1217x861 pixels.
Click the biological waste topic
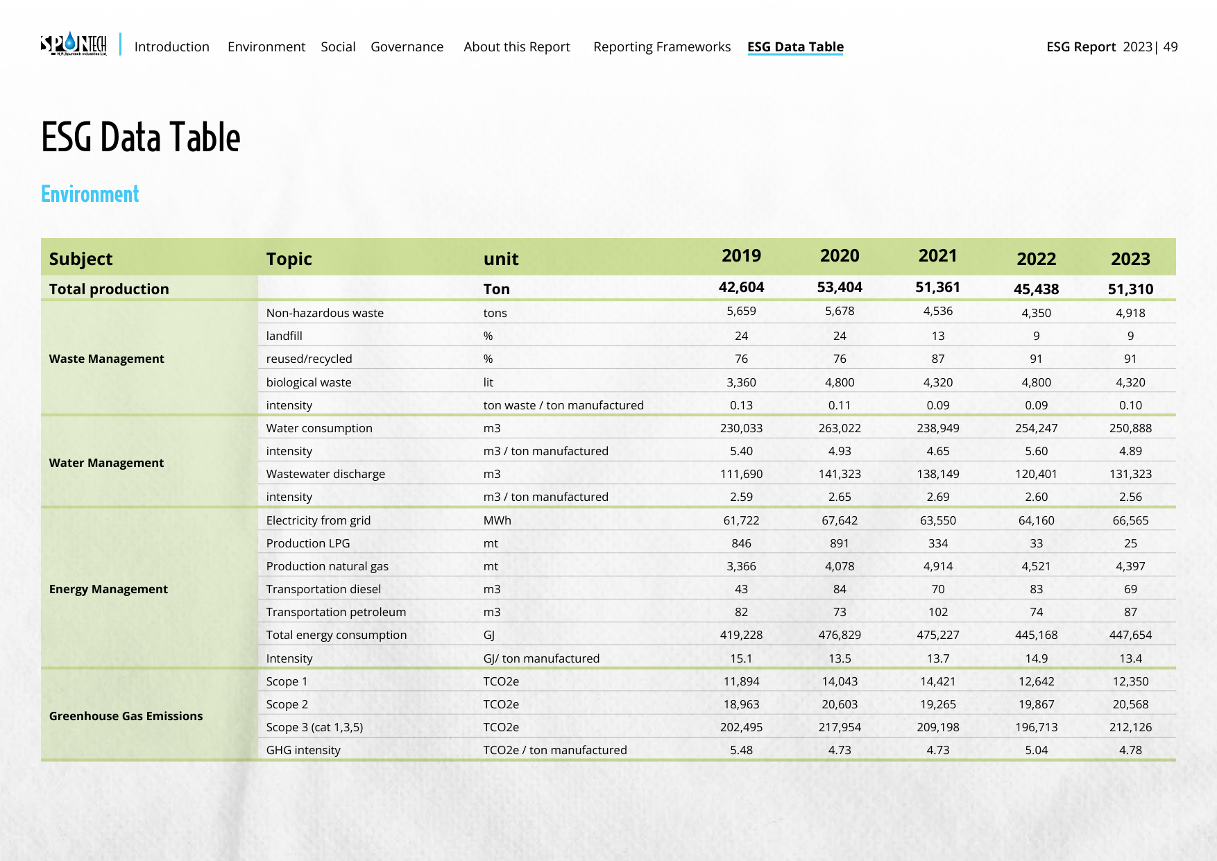point(309,382)
